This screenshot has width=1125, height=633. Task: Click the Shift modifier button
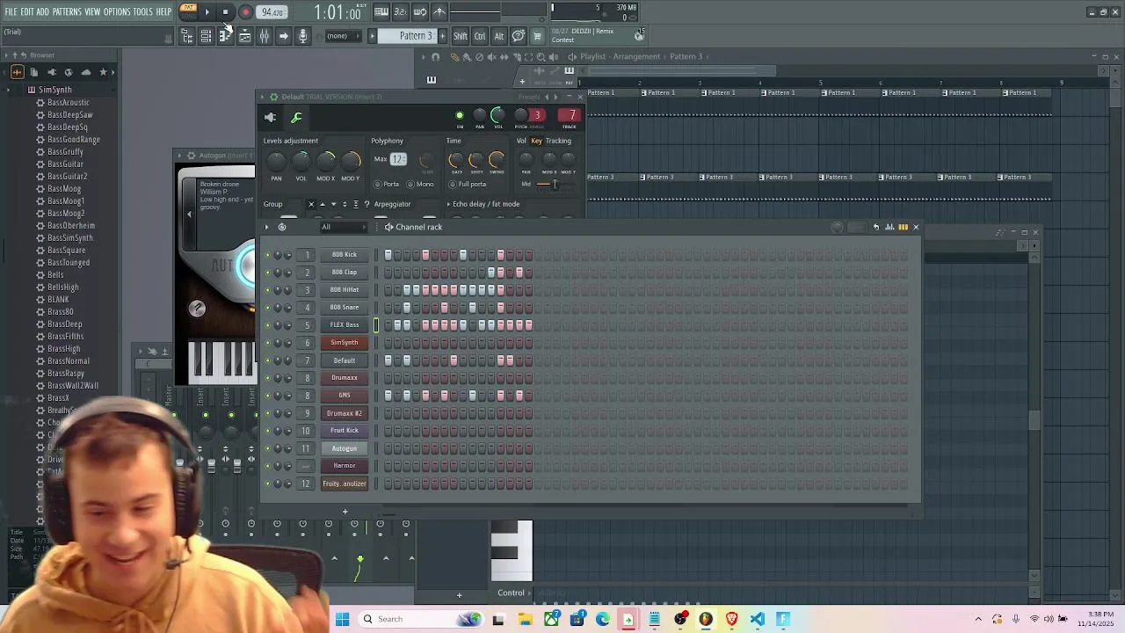(461, 36)
